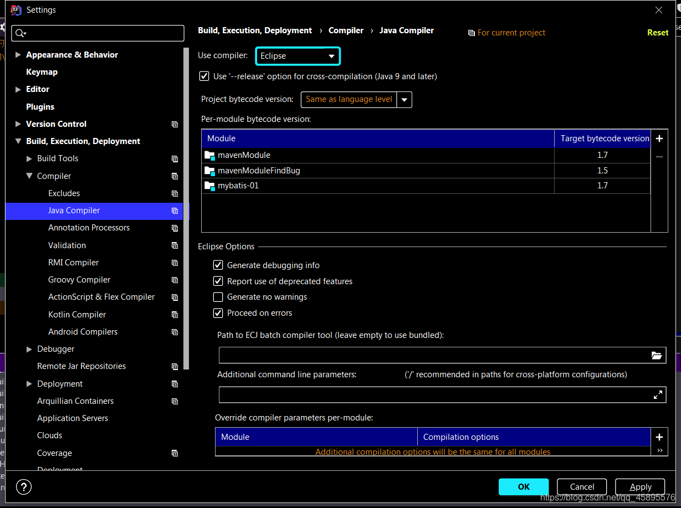This screenshot has height=508, width=681.
Task: Click the project-scope icon beside Kotlin Compiler
Action: coord(175,315)
